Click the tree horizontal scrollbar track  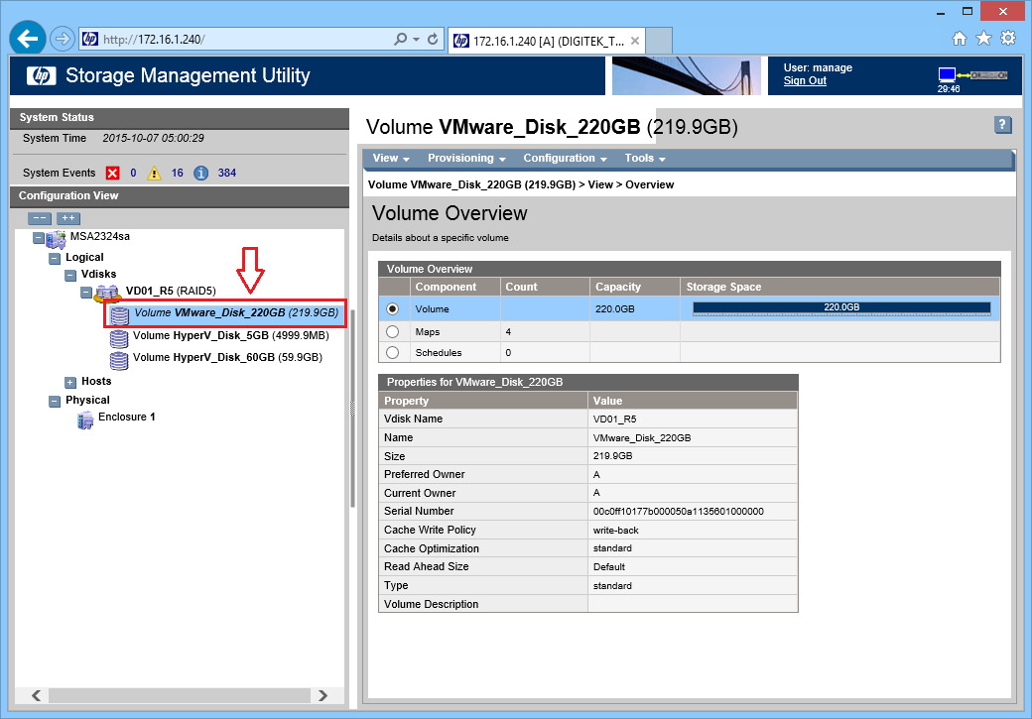180,695
